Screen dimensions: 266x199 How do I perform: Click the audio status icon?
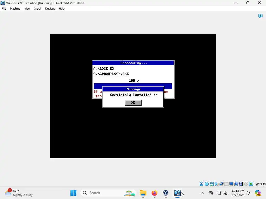[x=216, y=184]
